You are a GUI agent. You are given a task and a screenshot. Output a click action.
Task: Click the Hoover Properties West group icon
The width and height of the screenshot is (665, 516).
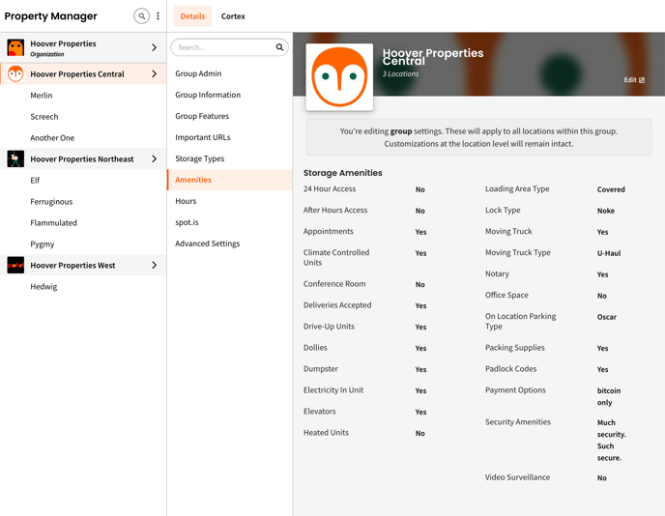[x=15, y=266]
